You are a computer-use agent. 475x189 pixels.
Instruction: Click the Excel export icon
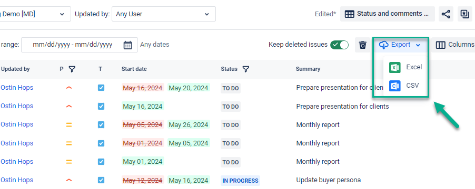click(x=395, y=67)
